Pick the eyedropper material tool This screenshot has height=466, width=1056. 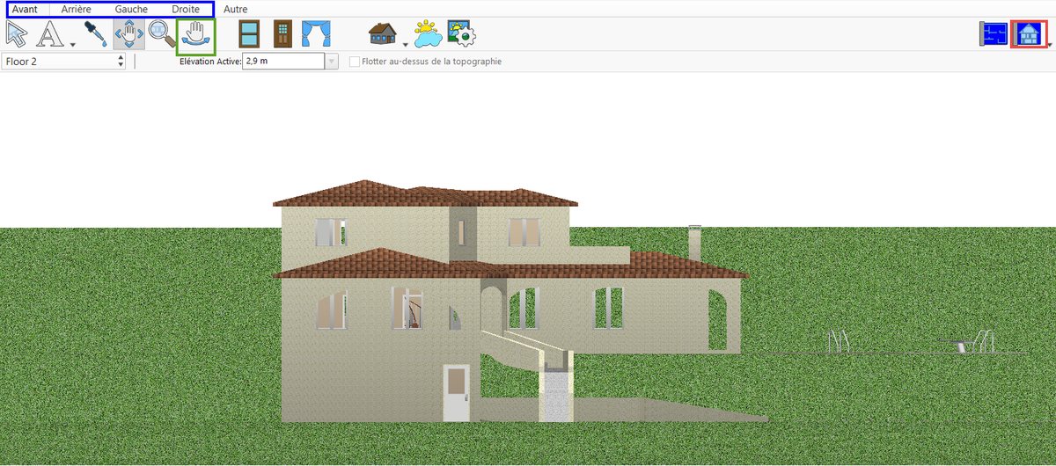point(95,34)
